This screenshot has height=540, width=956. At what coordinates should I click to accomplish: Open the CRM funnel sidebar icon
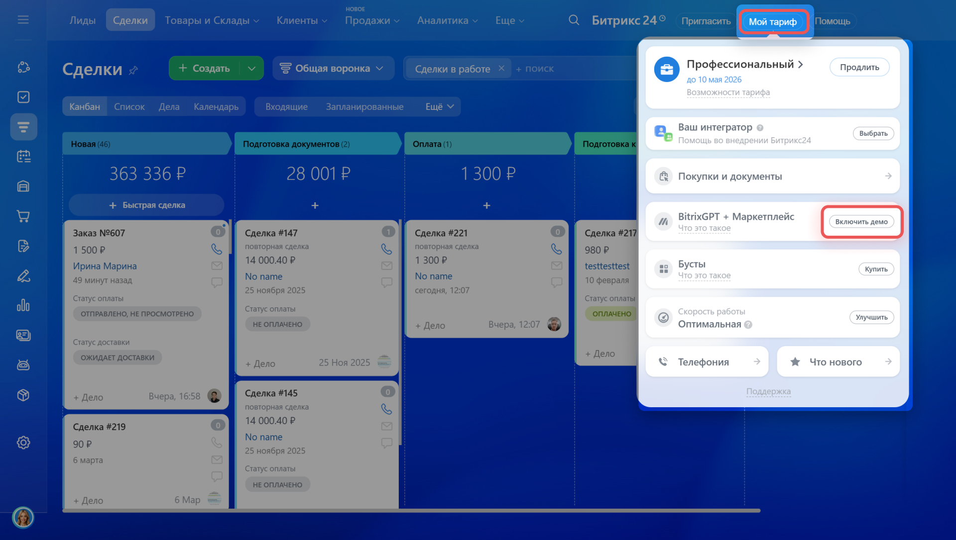(x=23, y=127)
